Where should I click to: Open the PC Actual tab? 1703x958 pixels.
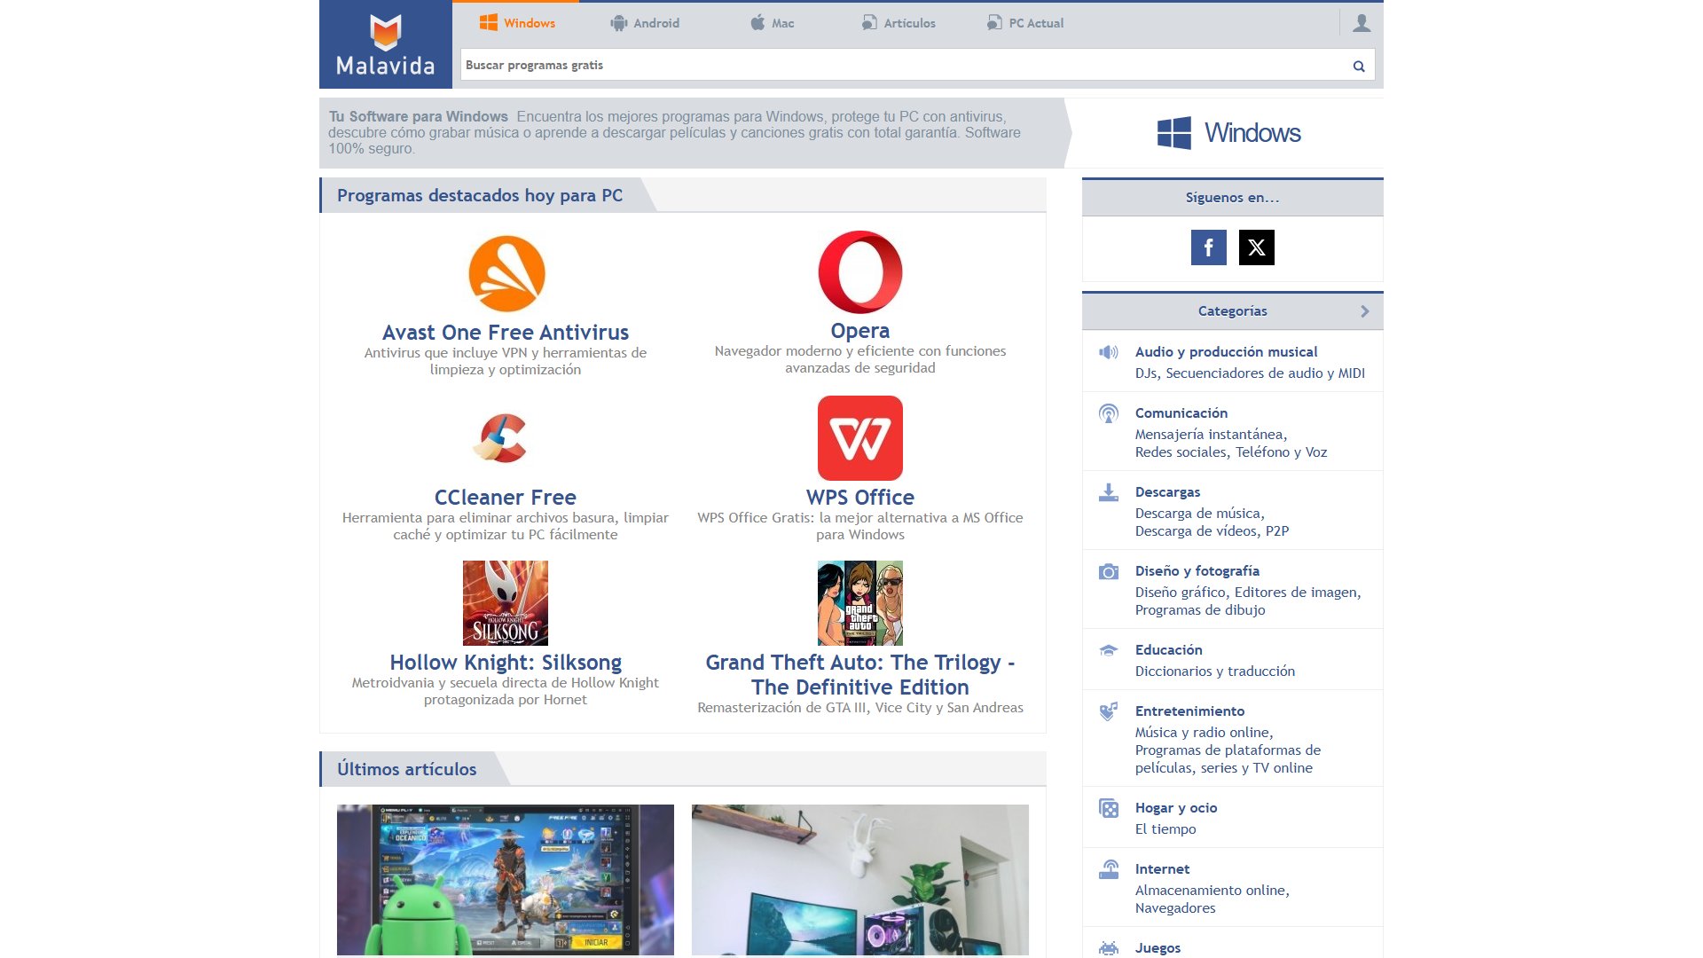coord(1025,23)
